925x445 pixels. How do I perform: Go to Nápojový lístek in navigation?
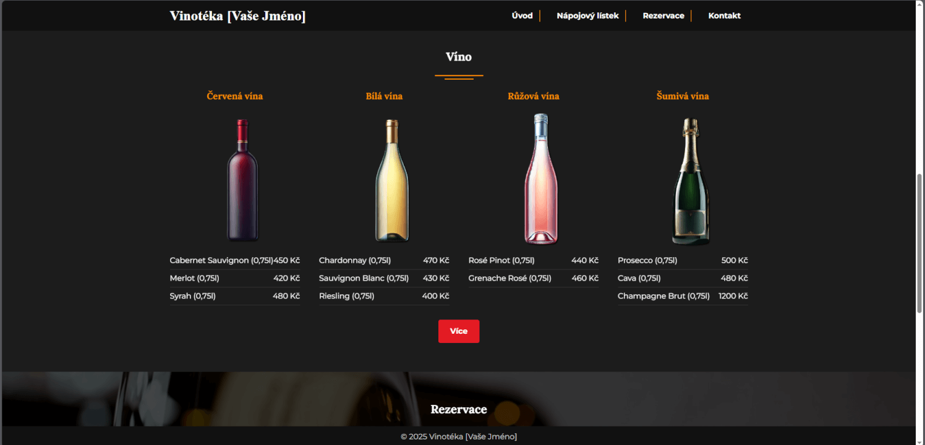[x=587, y=16]
